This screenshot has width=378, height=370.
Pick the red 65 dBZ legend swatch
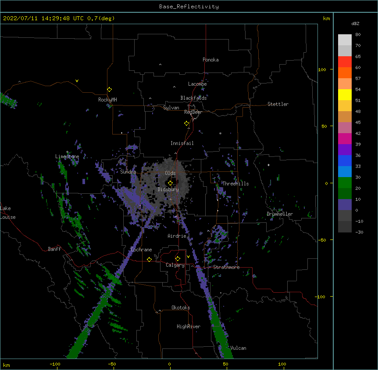point(345,62)
